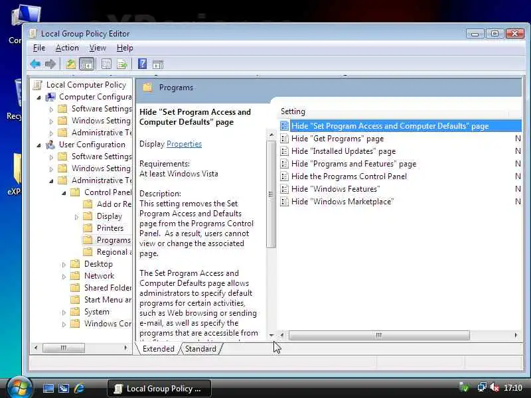Screen dimensions: 531x398
Task: Click the Desktop folder icon in tree
Action: pos(75,264)
